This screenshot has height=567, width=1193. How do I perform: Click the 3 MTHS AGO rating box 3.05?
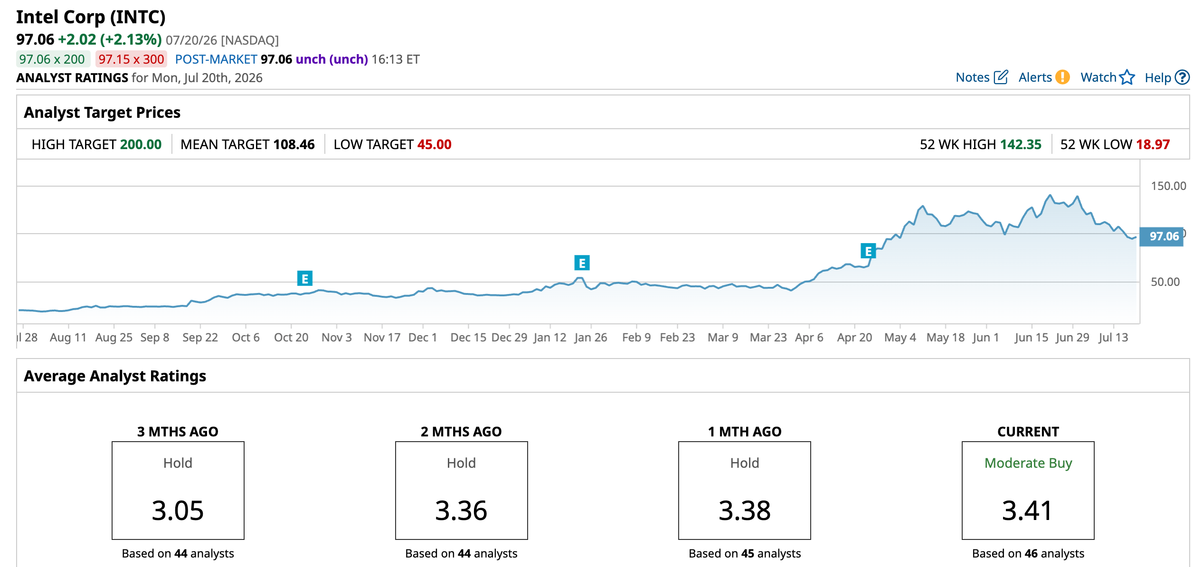pos(178,491)
